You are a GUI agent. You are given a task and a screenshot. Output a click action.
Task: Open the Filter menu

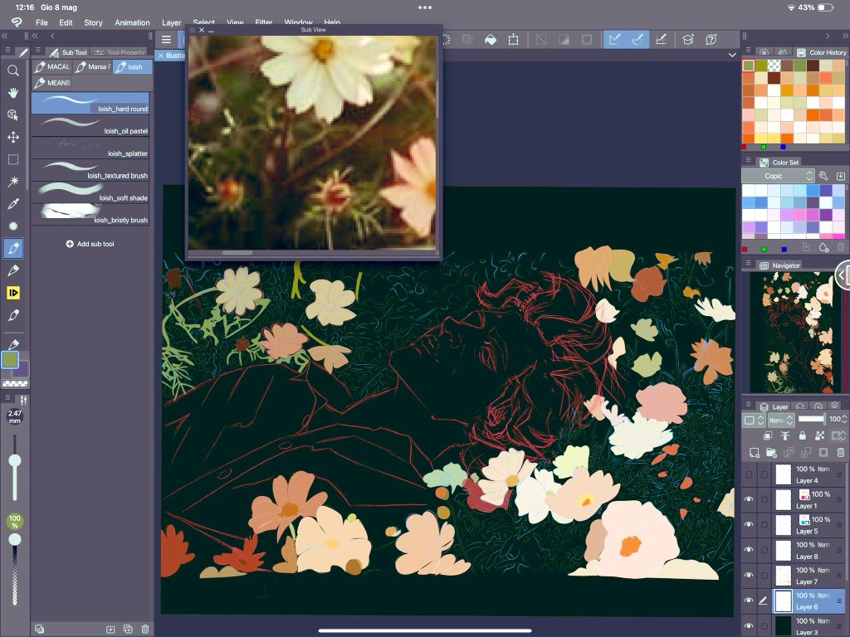263,22
